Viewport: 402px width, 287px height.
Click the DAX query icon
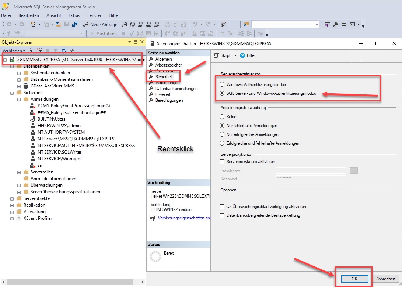(x=157, y=24)
